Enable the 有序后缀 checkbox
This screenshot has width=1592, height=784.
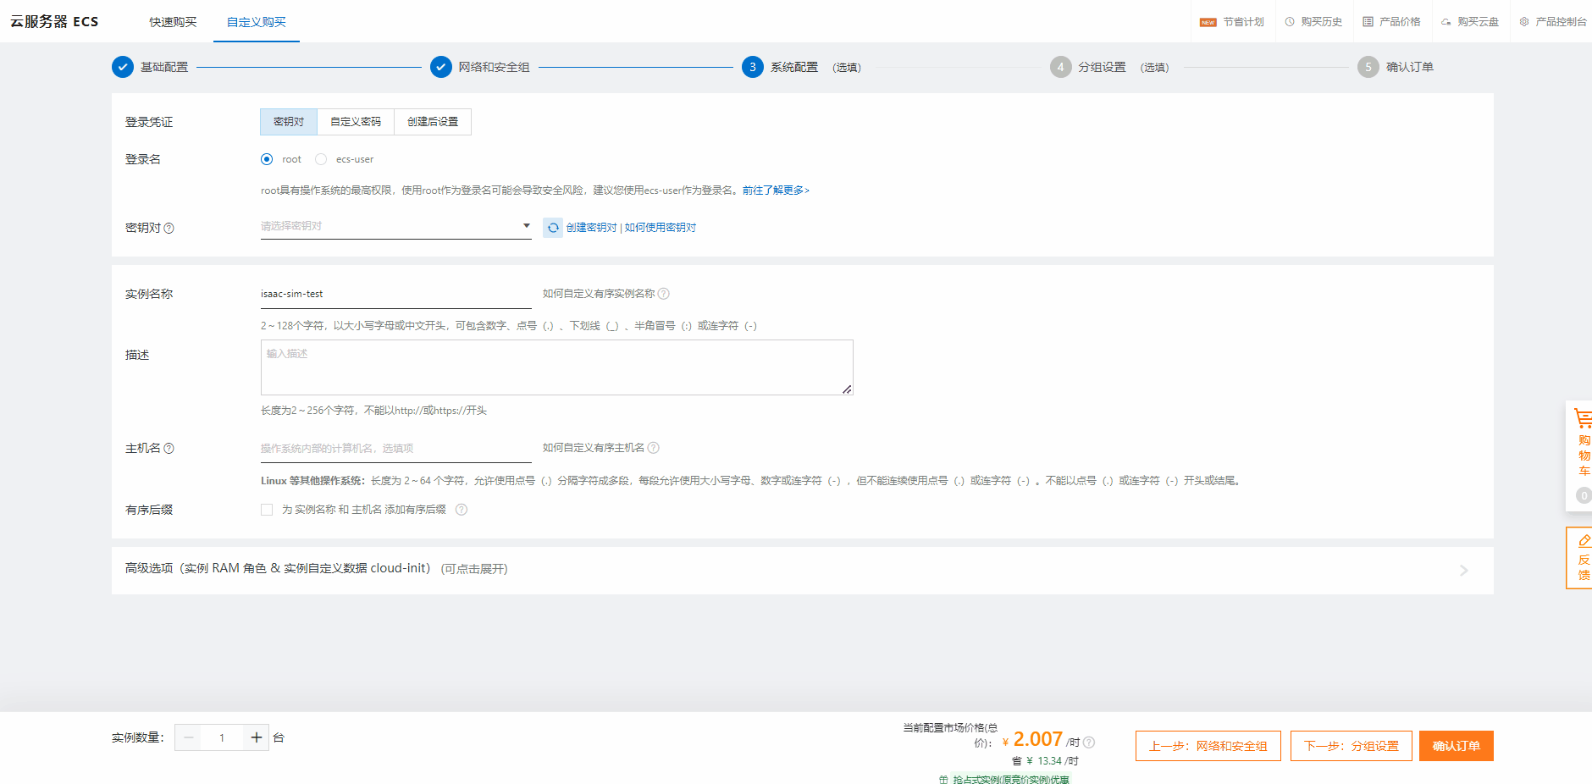267,509
